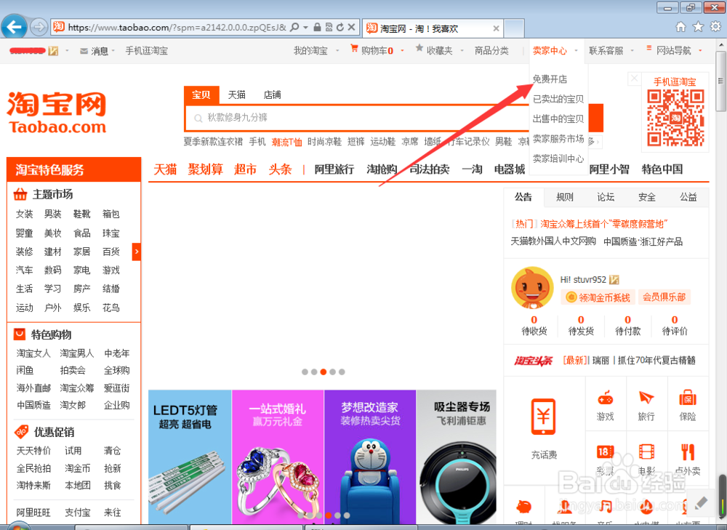Open the 游戏 gamepad icon
The height and width of the screenshot is (530, 727).
click(605, 398)
